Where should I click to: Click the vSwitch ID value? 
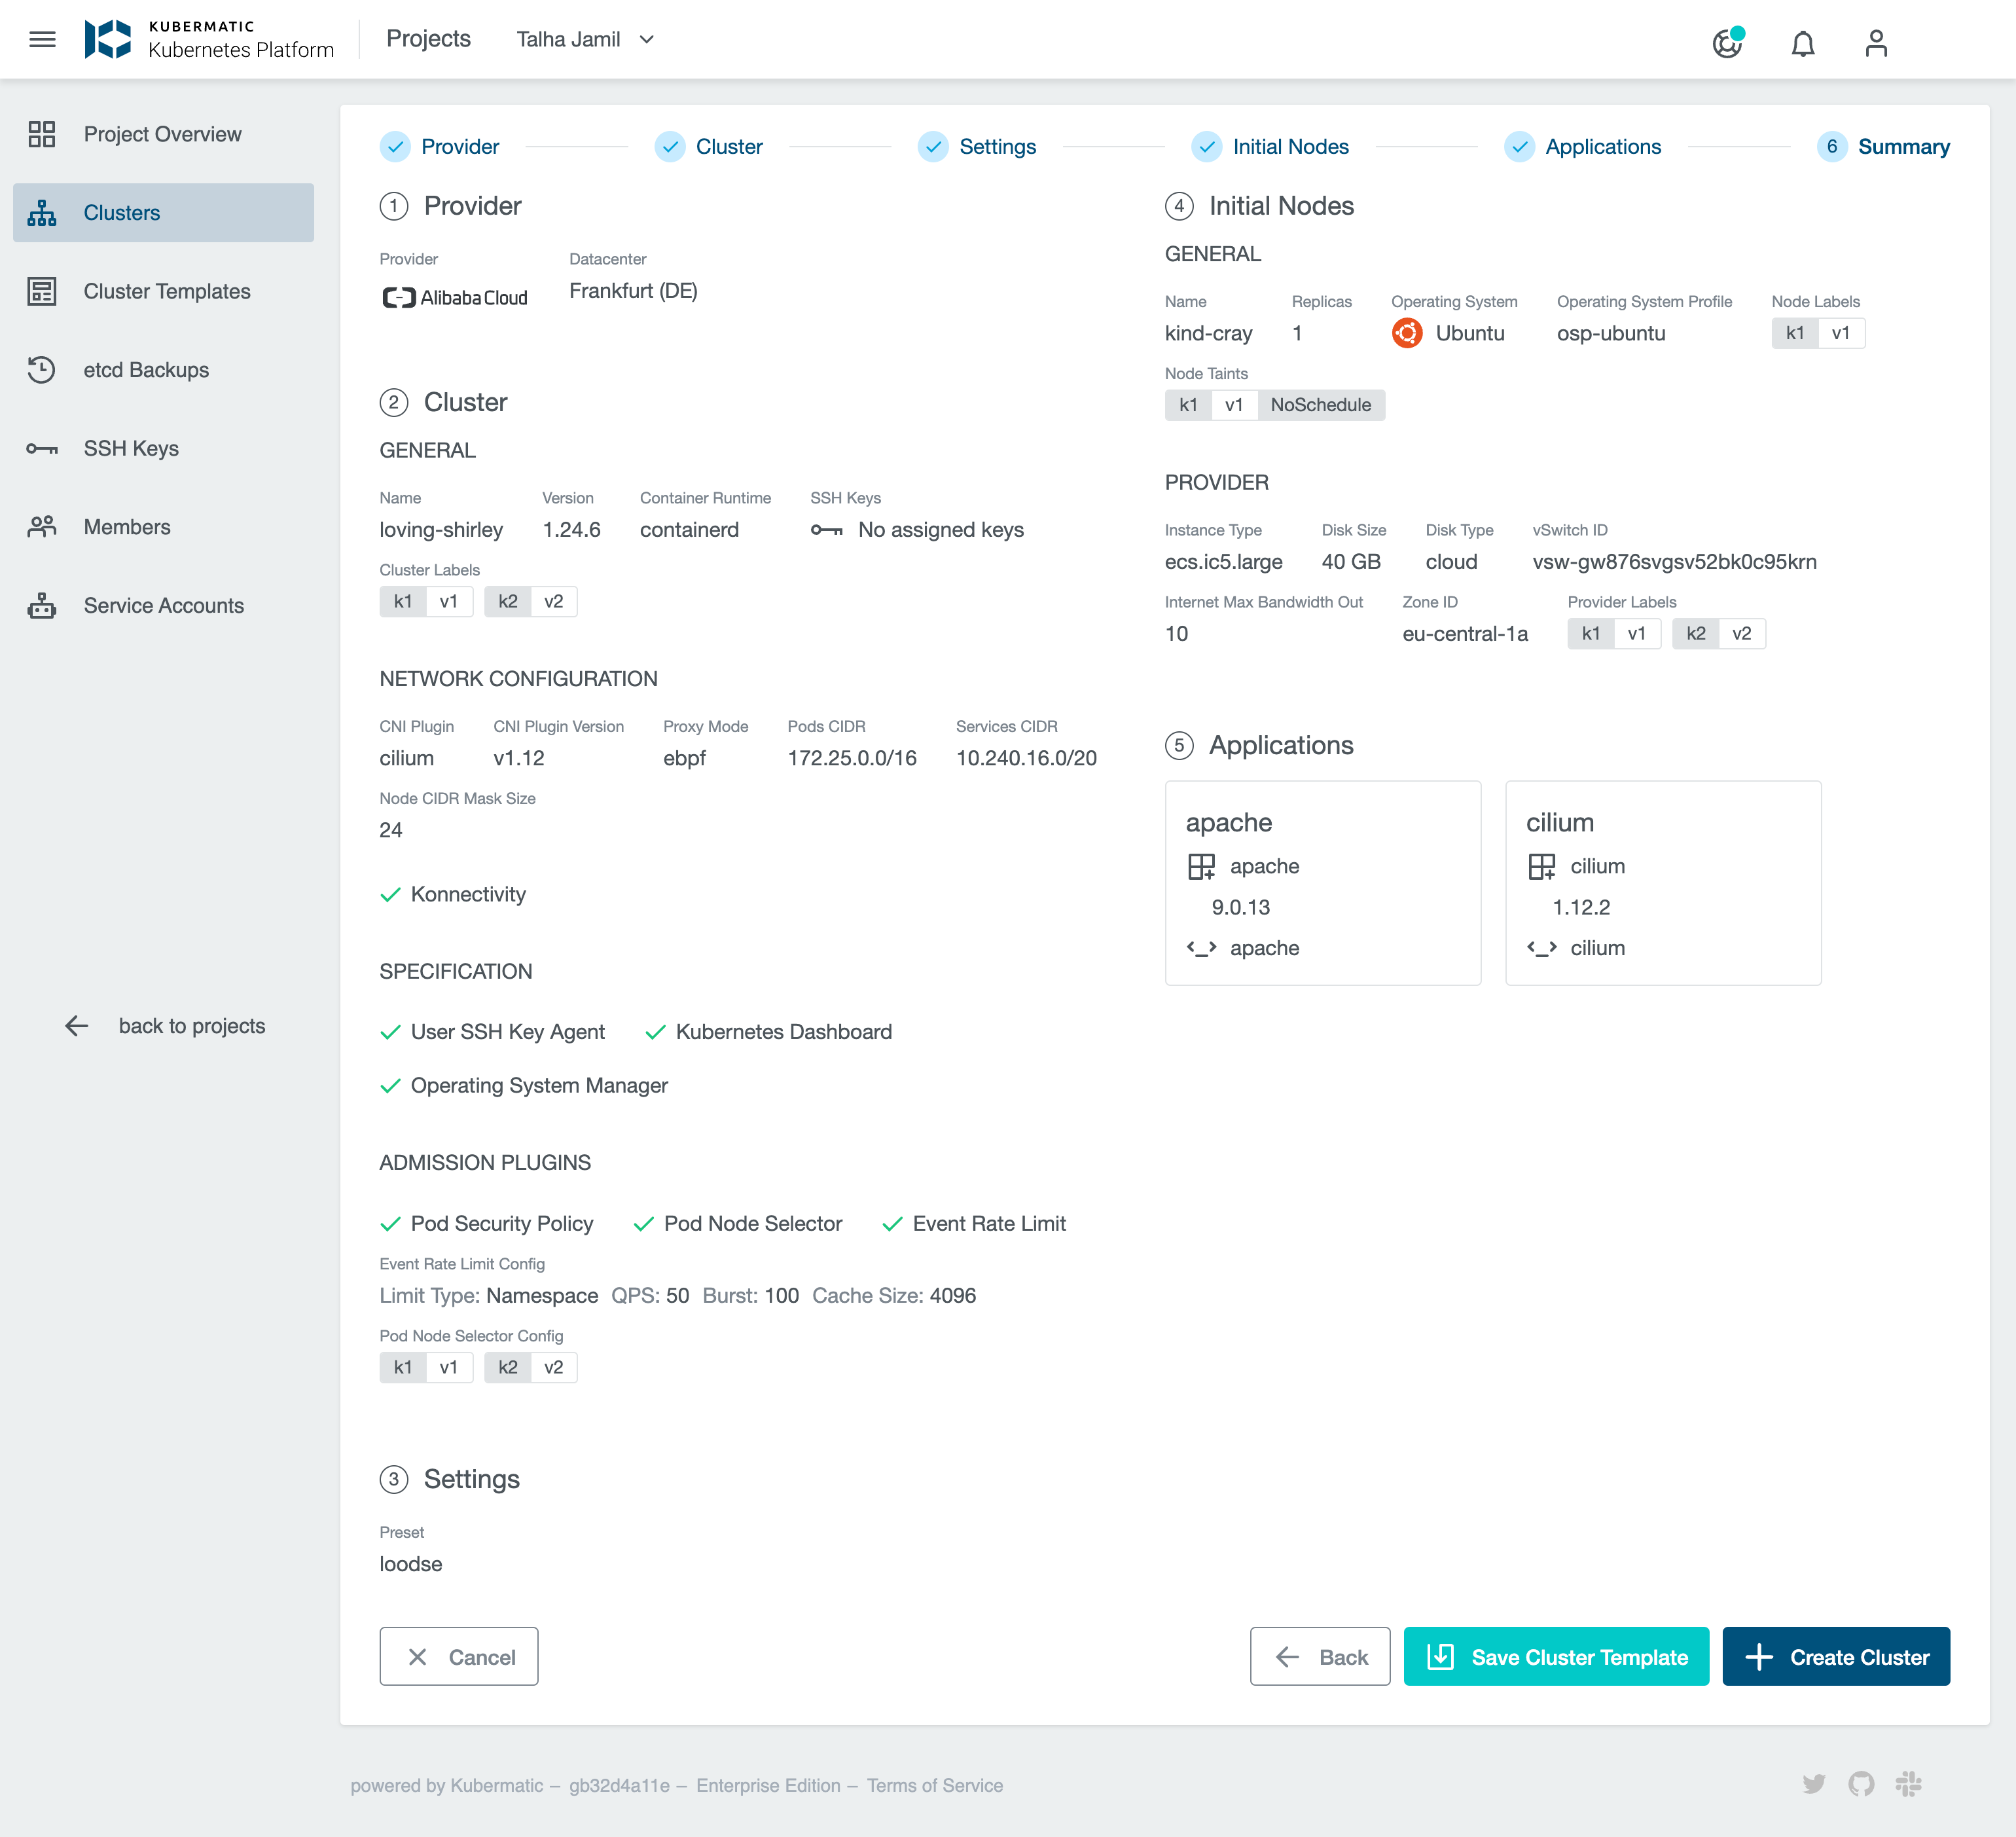coord(1674,562)
